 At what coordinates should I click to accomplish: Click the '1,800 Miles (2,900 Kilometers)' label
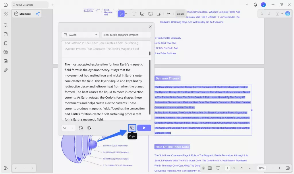pos(116,159)
